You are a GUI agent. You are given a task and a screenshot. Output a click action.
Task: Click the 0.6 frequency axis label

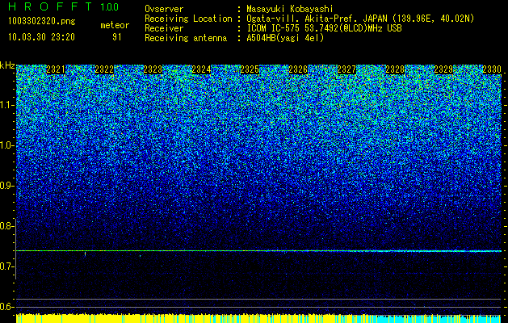coord(6,307)
